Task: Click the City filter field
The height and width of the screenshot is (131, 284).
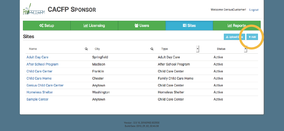Action: coord(122,49)
